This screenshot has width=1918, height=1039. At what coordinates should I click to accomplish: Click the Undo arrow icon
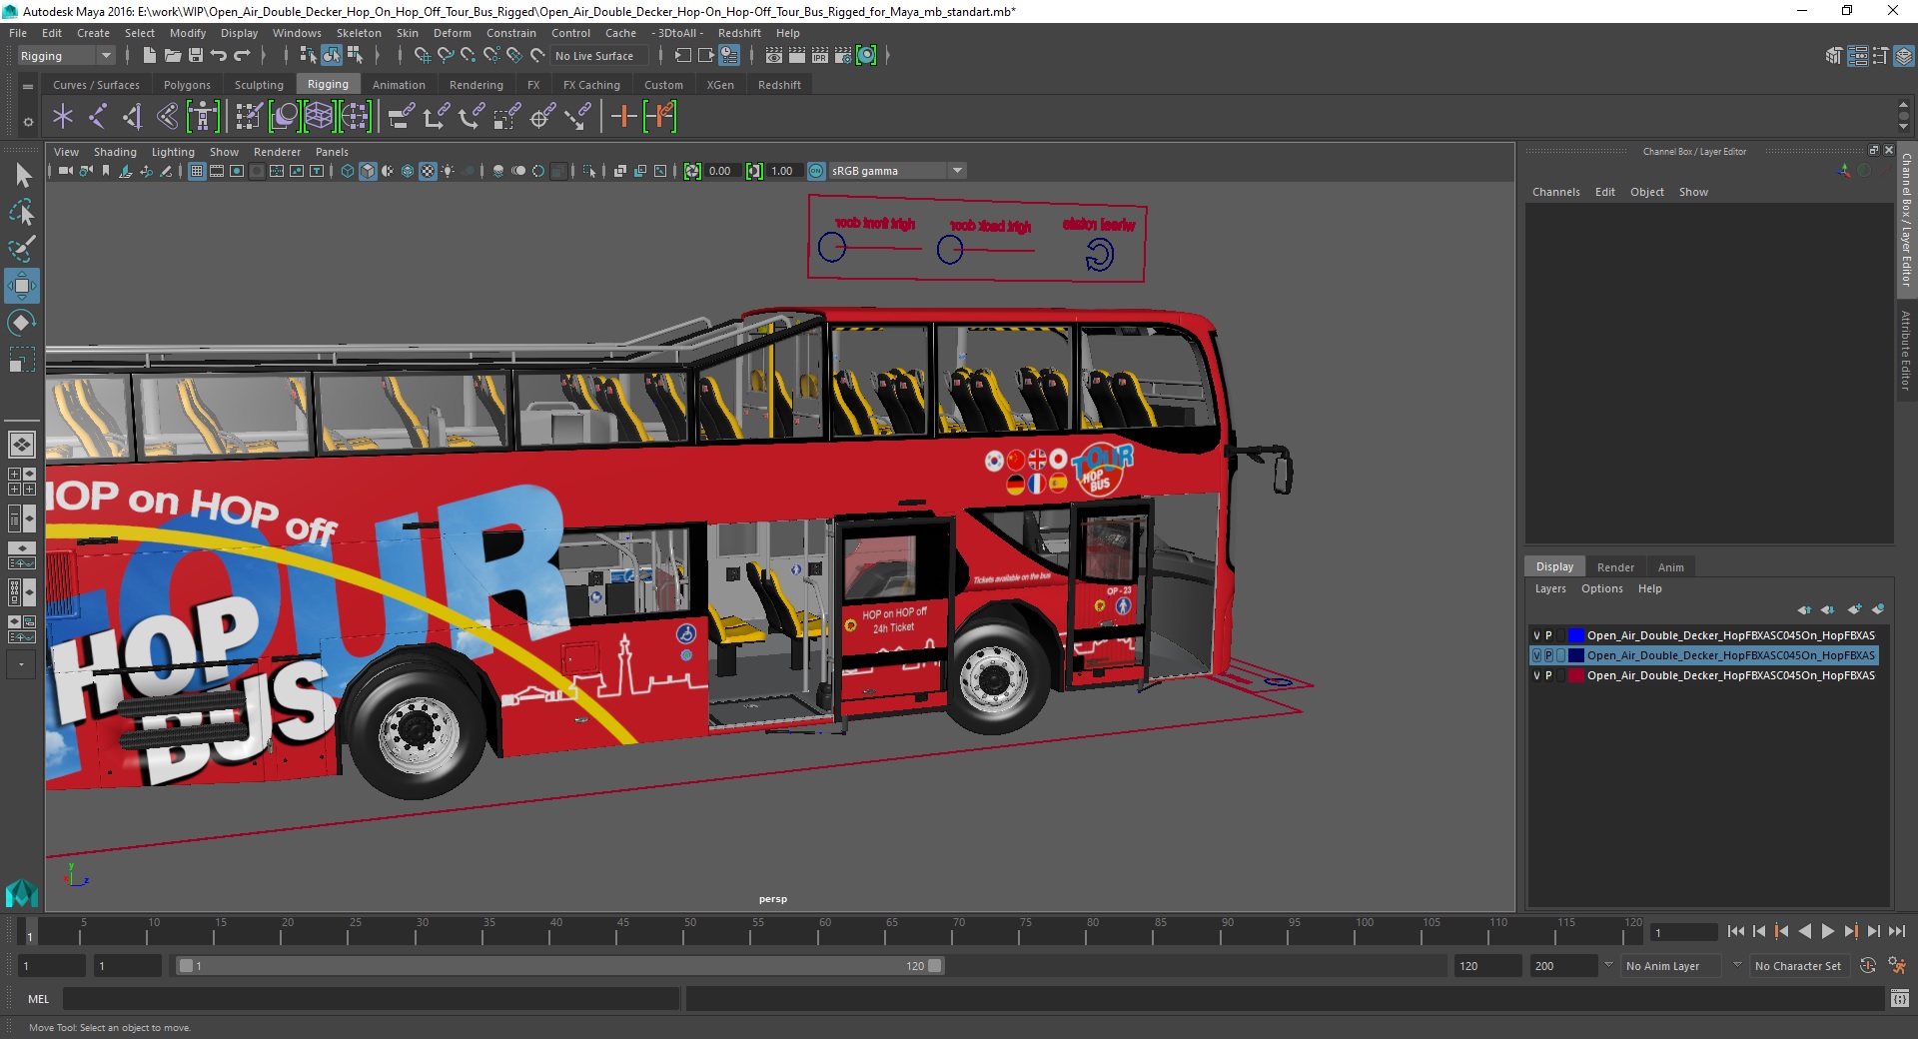[219, 56]
